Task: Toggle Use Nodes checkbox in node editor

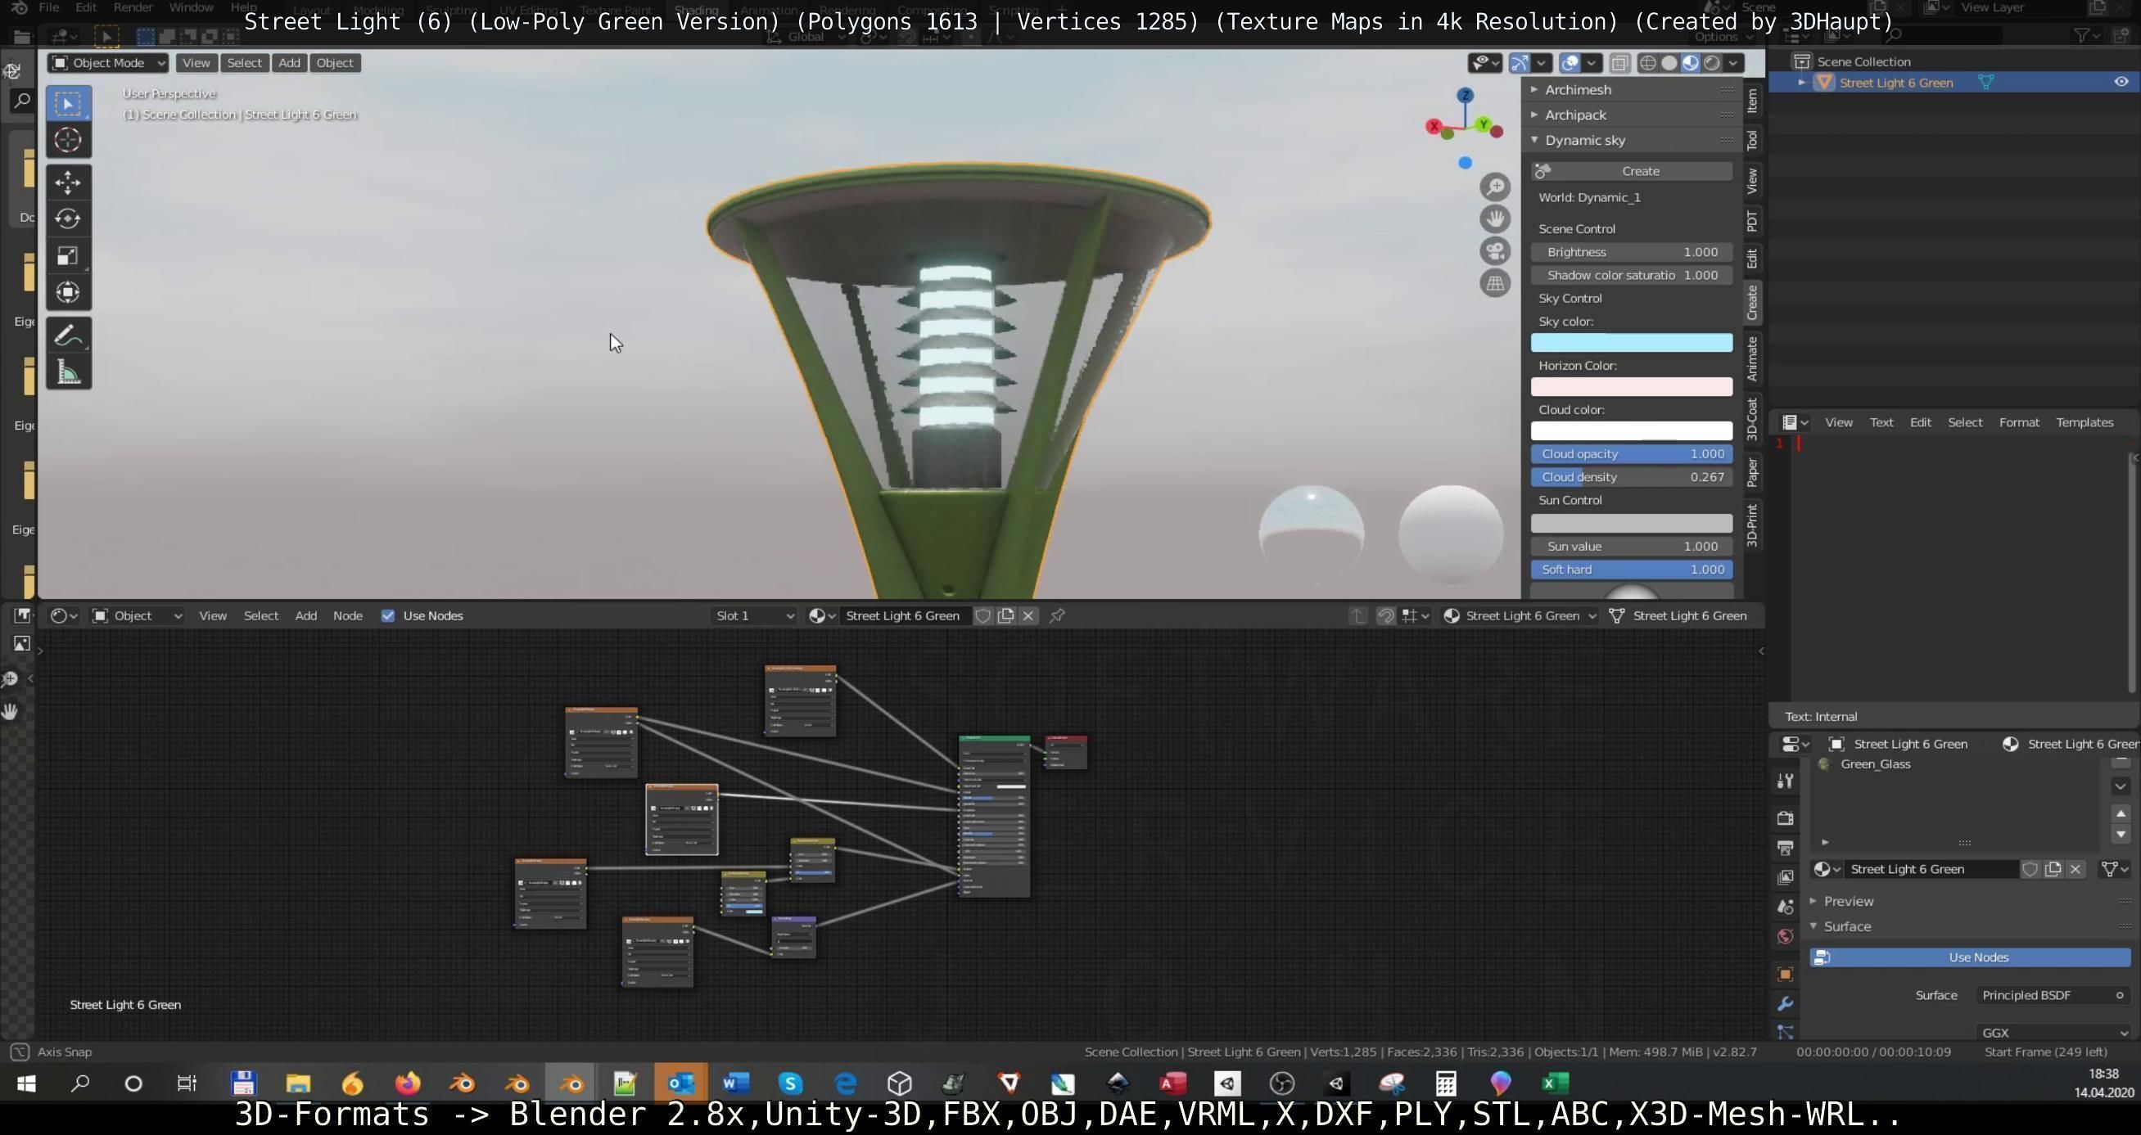Action: [x=387, y=615]
